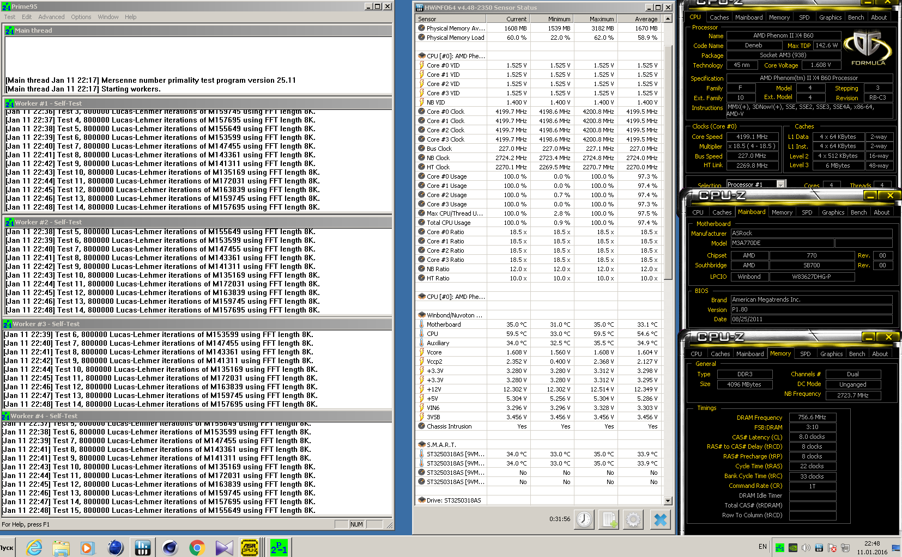The image size is (902, 557).
Task: Open the NVIDIA tray icon
Action: coord(793,548)
